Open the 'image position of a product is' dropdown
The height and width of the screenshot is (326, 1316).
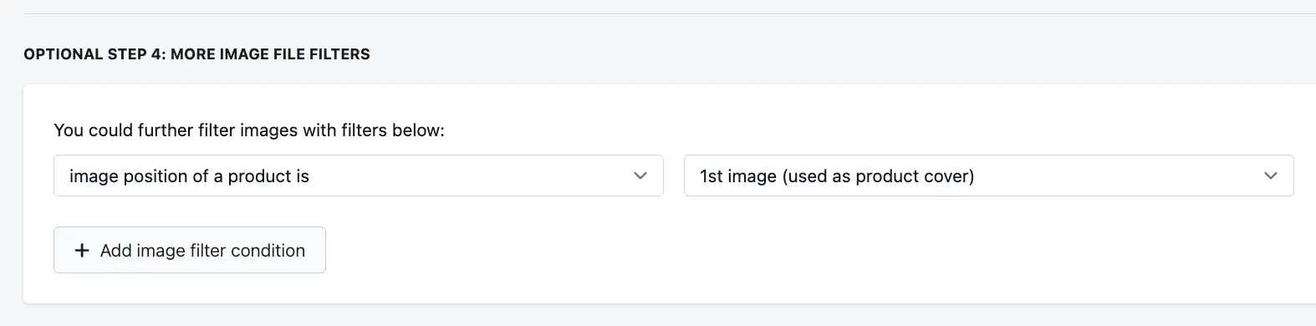click(x=359, y=176)
